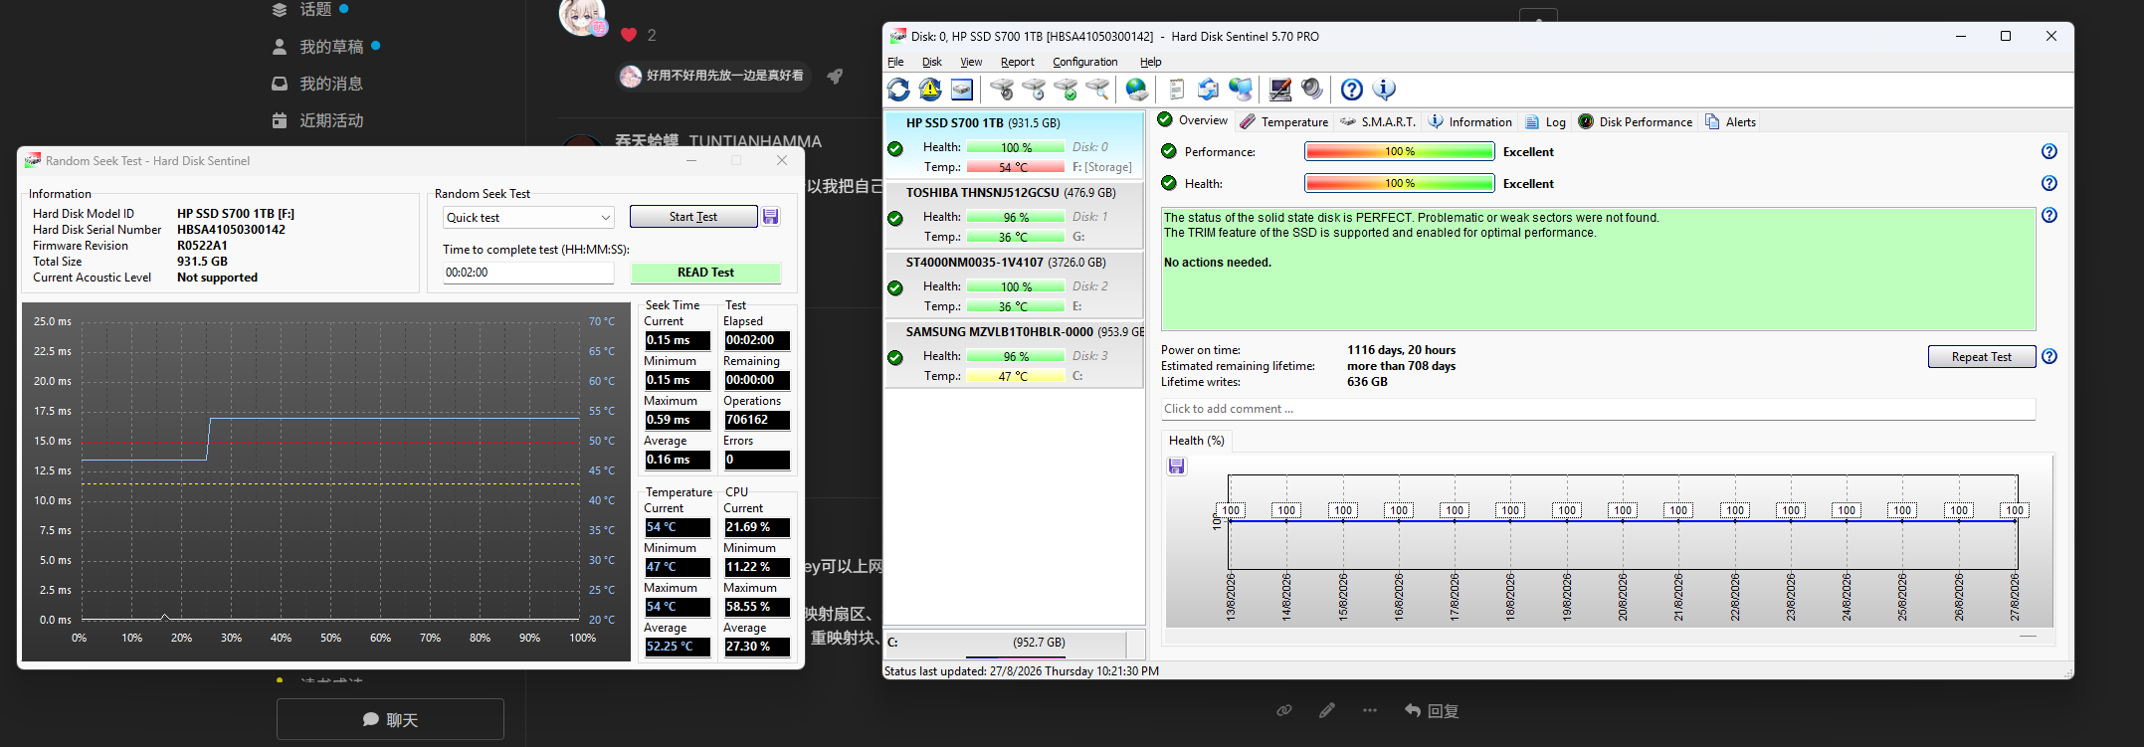
Task: Click the Start Test button
Action: click(x=693, y=217)
